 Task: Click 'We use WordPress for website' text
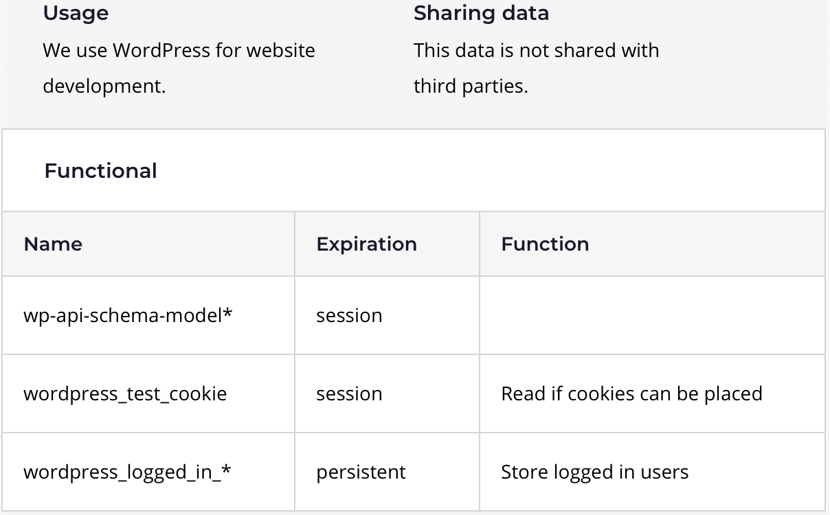click(179, 50)
